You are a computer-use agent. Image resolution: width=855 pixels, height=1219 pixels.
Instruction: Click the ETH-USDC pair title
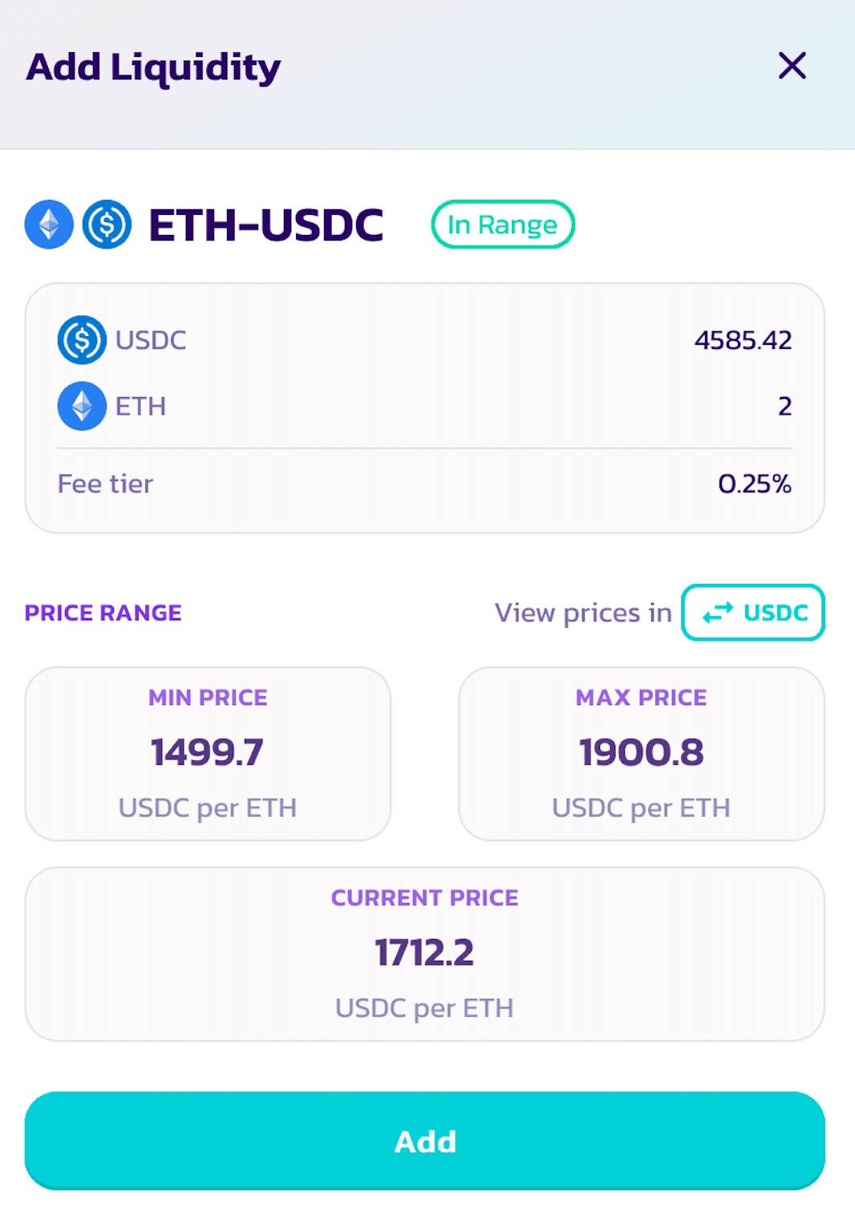266,225
